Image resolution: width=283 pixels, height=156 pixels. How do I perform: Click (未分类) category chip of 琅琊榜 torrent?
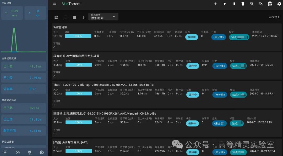click(219, 123)
